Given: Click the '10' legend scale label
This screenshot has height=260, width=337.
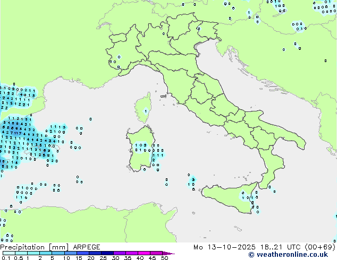Looking at the screenshot, I should click(x=66, y=258).
